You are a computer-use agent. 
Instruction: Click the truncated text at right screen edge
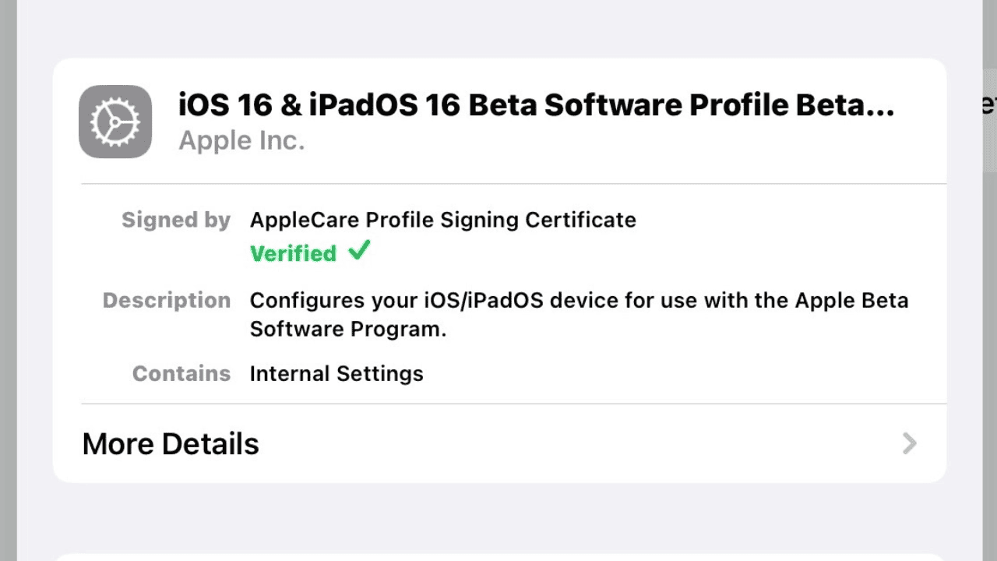989,105
